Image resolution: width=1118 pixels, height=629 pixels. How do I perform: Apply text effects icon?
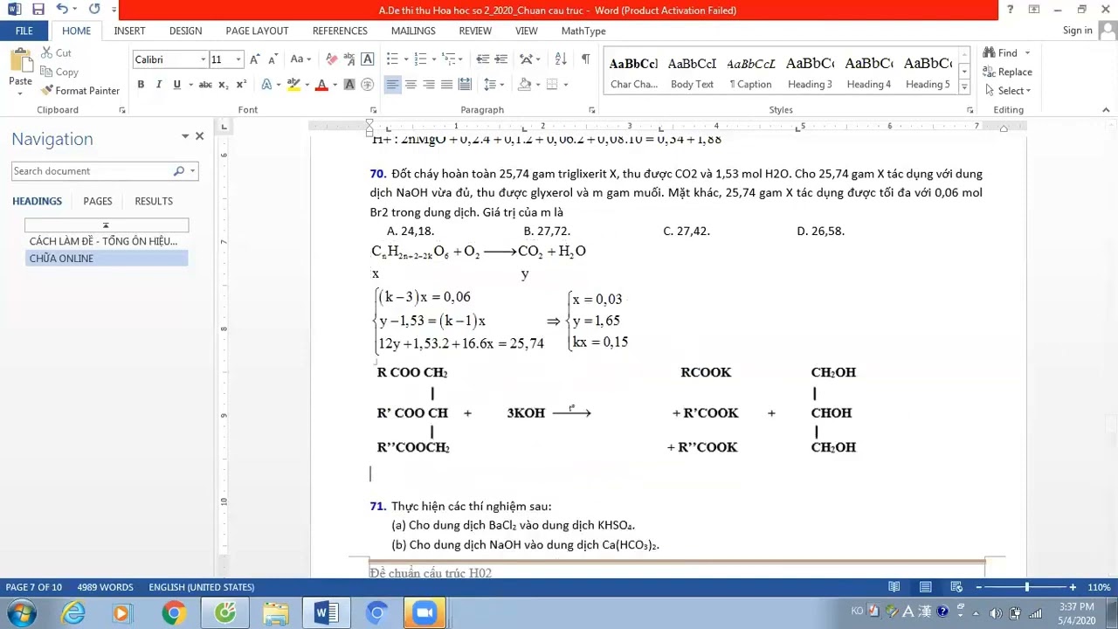click(265, 85)
